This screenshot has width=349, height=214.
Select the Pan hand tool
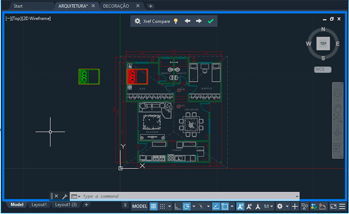tap(337, 108)
